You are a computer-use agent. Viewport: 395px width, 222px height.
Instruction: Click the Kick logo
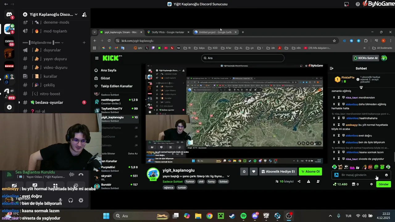point(112,58)
